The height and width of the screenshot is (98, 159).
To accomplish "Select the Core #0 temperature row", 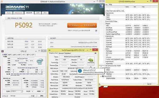I will click(x=128, y=38).
